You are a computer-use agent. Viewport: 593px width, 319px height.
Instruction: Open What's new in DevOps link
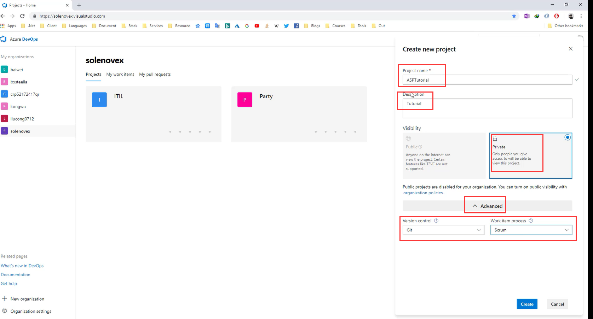(x=22, y=266)
